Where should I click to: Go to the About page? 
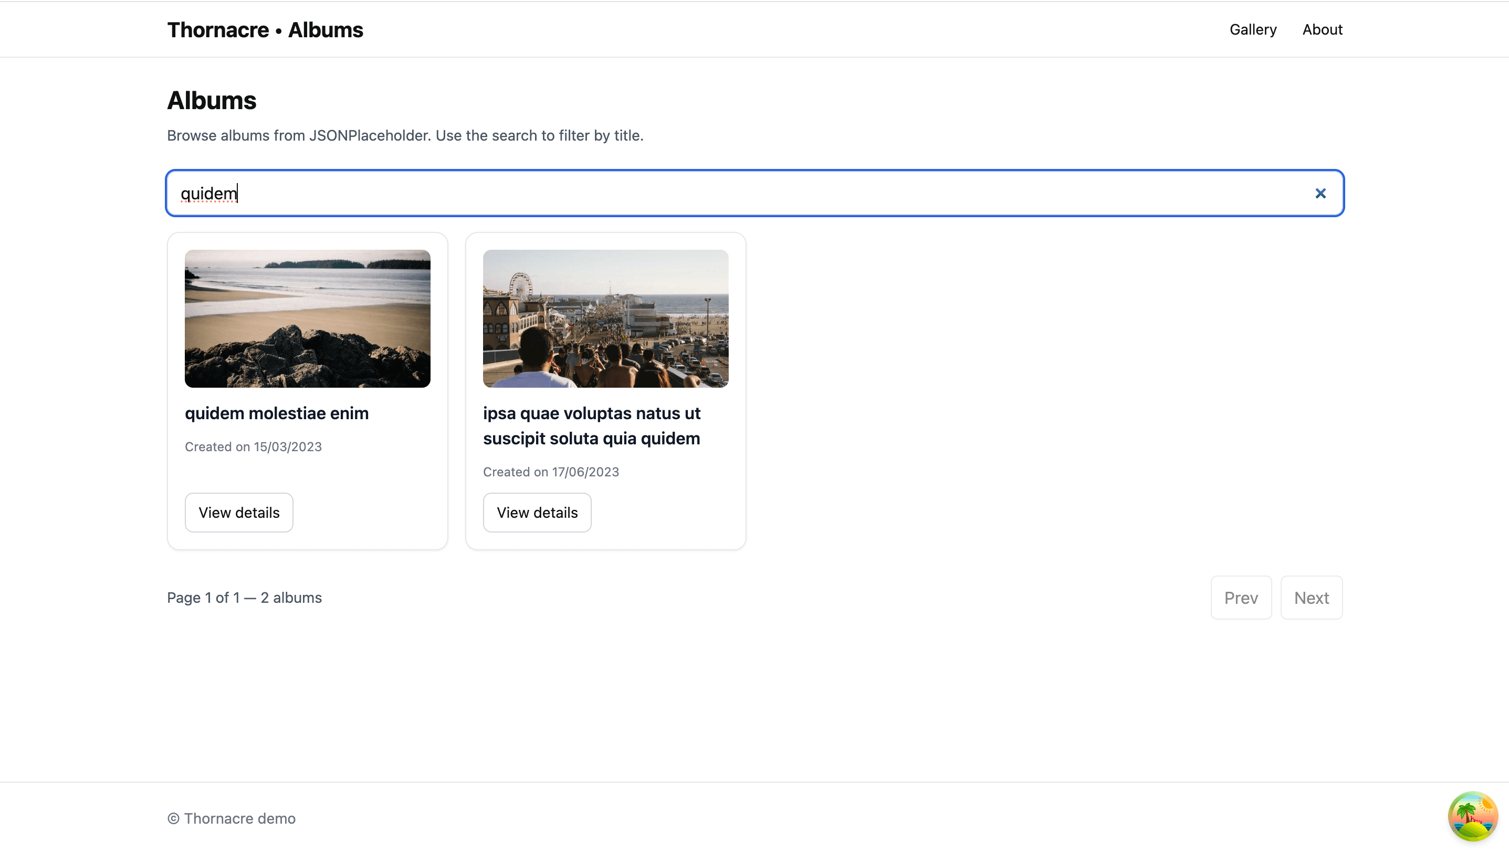[x=1322, y=30]
